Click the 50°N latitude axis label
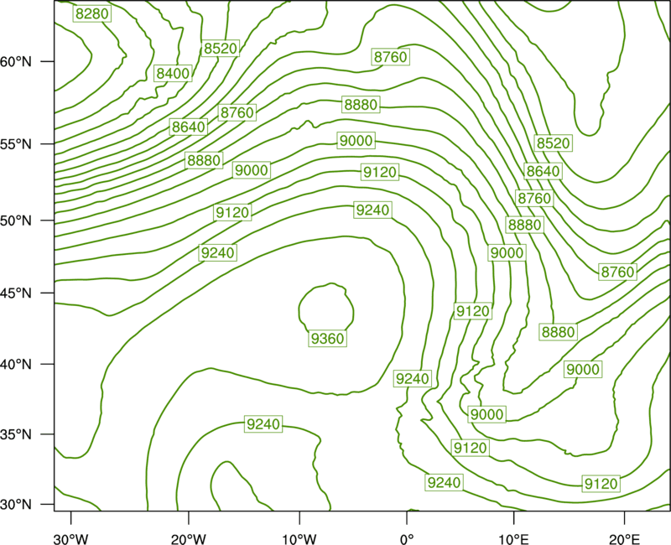This screenshot has height=545, width=671. coord(16,221)
